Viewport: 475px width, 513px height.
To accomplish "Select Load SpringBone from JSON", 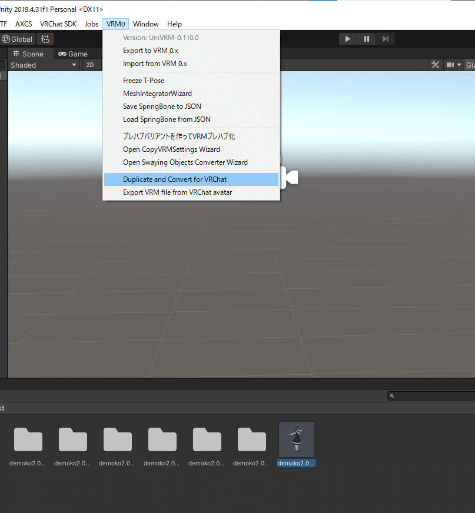I will coord(191,119).
